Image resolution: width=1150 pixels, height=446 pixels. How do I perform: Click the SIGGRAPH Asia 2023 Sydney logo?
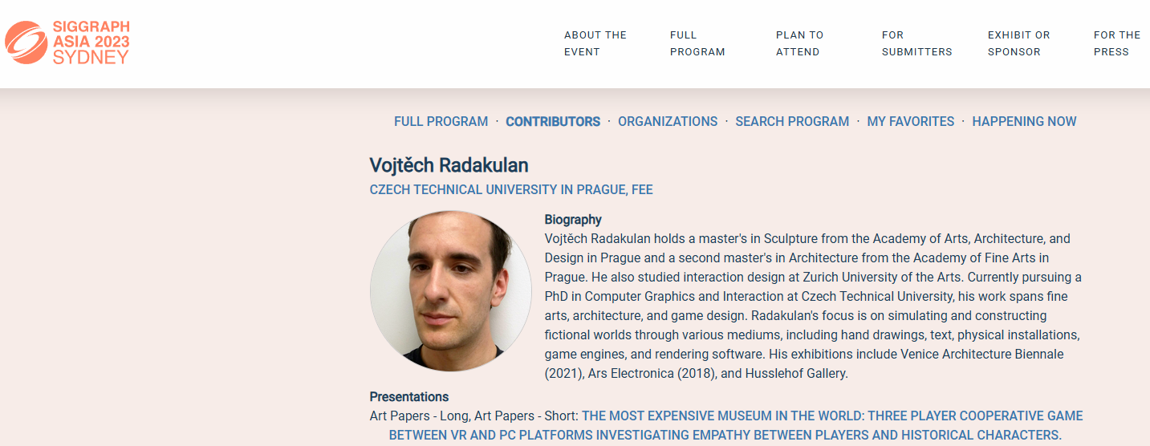[67, 43]
